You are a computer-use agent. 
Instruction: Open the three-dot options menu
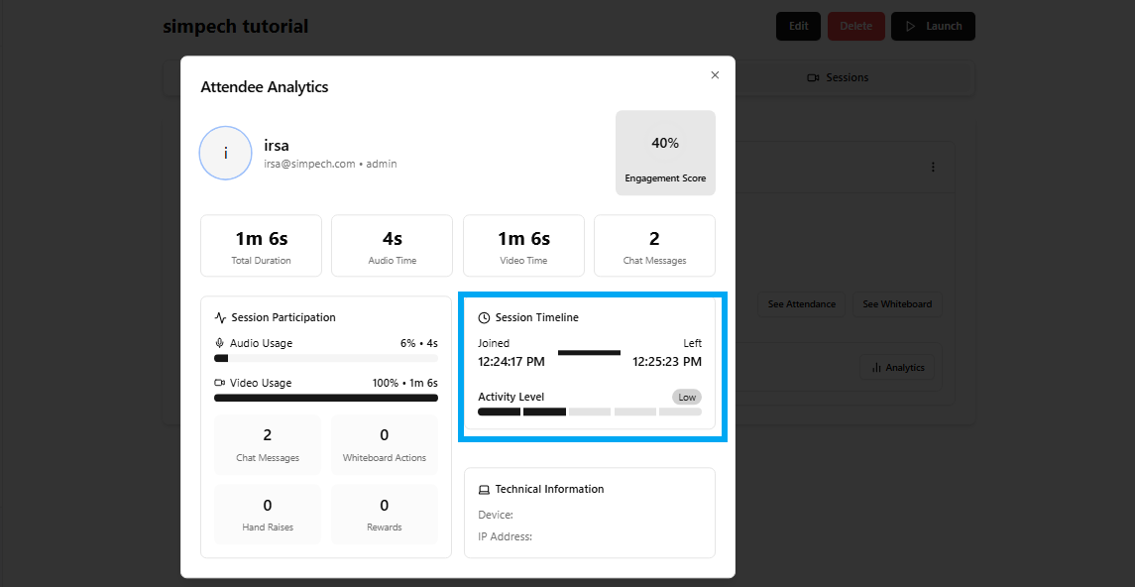click(x=933, y=168)
